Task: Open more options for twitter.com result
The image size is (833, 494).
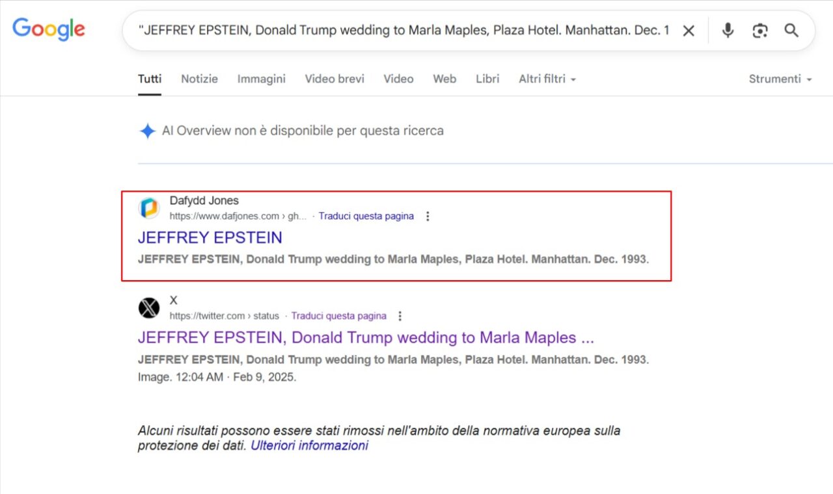Action: click(400, 316)
